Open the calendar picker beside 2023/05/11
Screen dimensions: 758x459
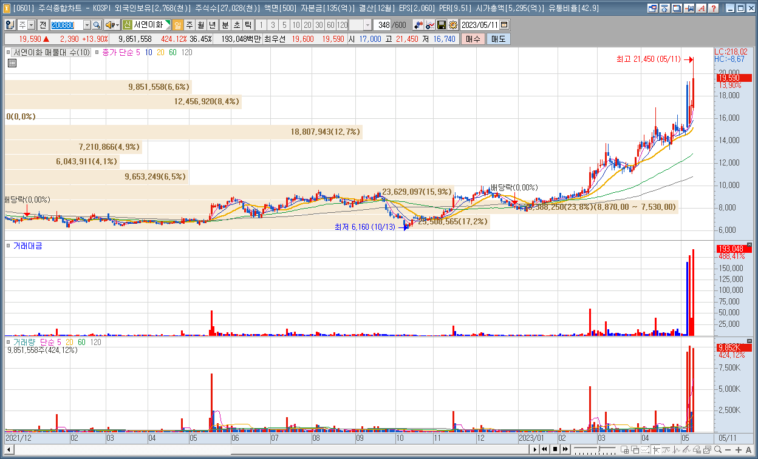pyautogui.click(x=505, y=25)
